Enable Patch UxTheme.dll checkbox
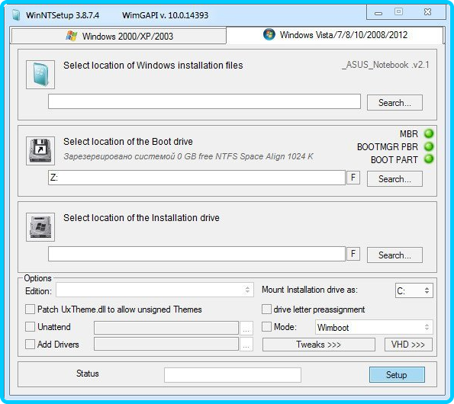 [30, 309]
